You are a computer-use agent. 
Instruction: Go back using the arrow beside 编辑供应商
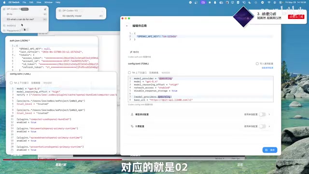[127, 26]
